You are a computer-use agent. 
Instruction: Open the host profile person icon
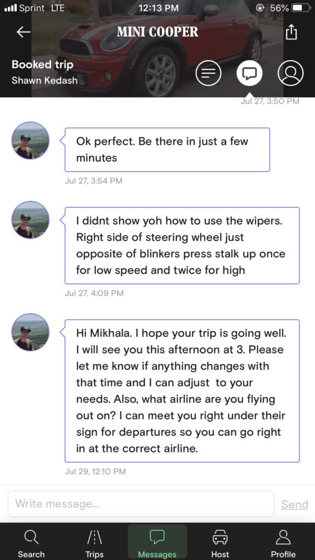click(290, 72)
